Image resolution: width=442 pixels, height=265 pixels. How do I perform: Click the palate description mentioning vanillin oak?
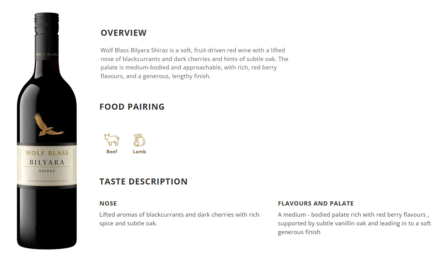click(x=355, y=223)
